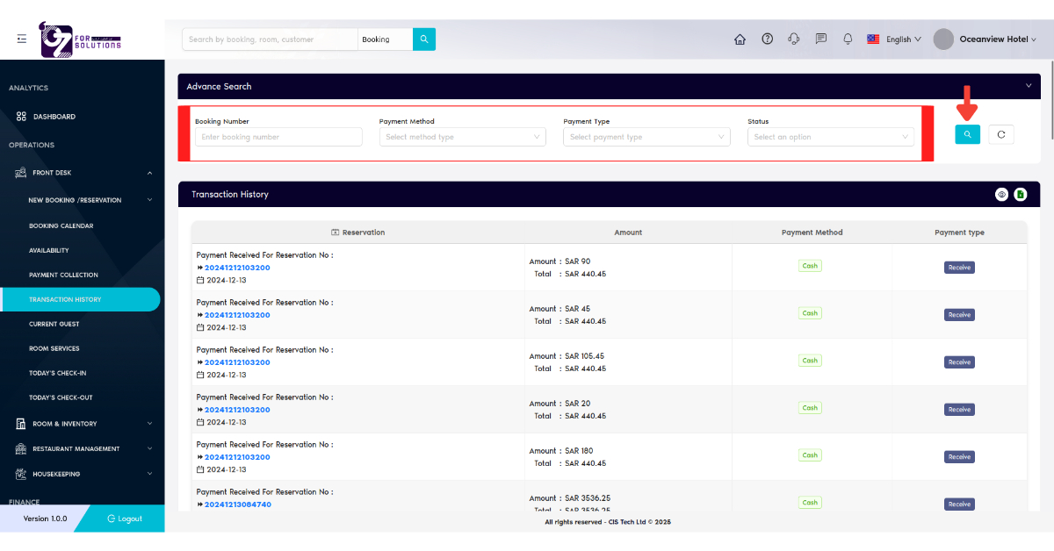Viewport: 1054px width, 551px height.
Task: Open the Payment Method dropdown
Action: (462, 137)
